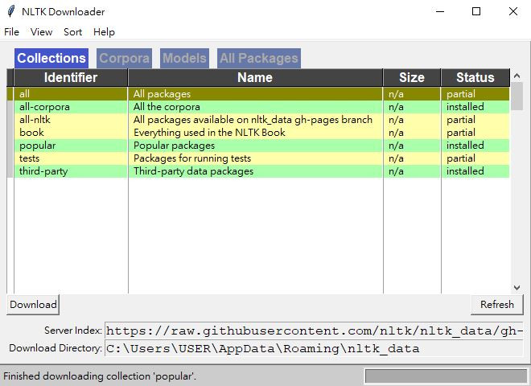Click the Download Directory path field
531x386 pixels.
point(314,348)
